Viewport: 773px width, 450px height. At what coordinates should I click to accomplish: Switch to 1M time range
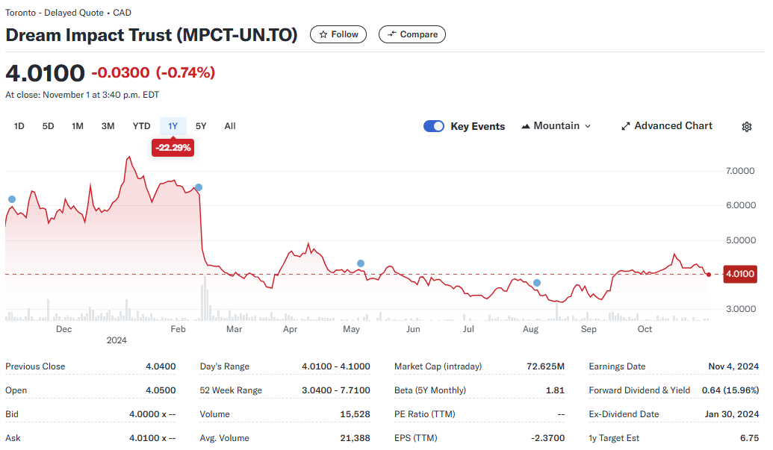point(78,126)
